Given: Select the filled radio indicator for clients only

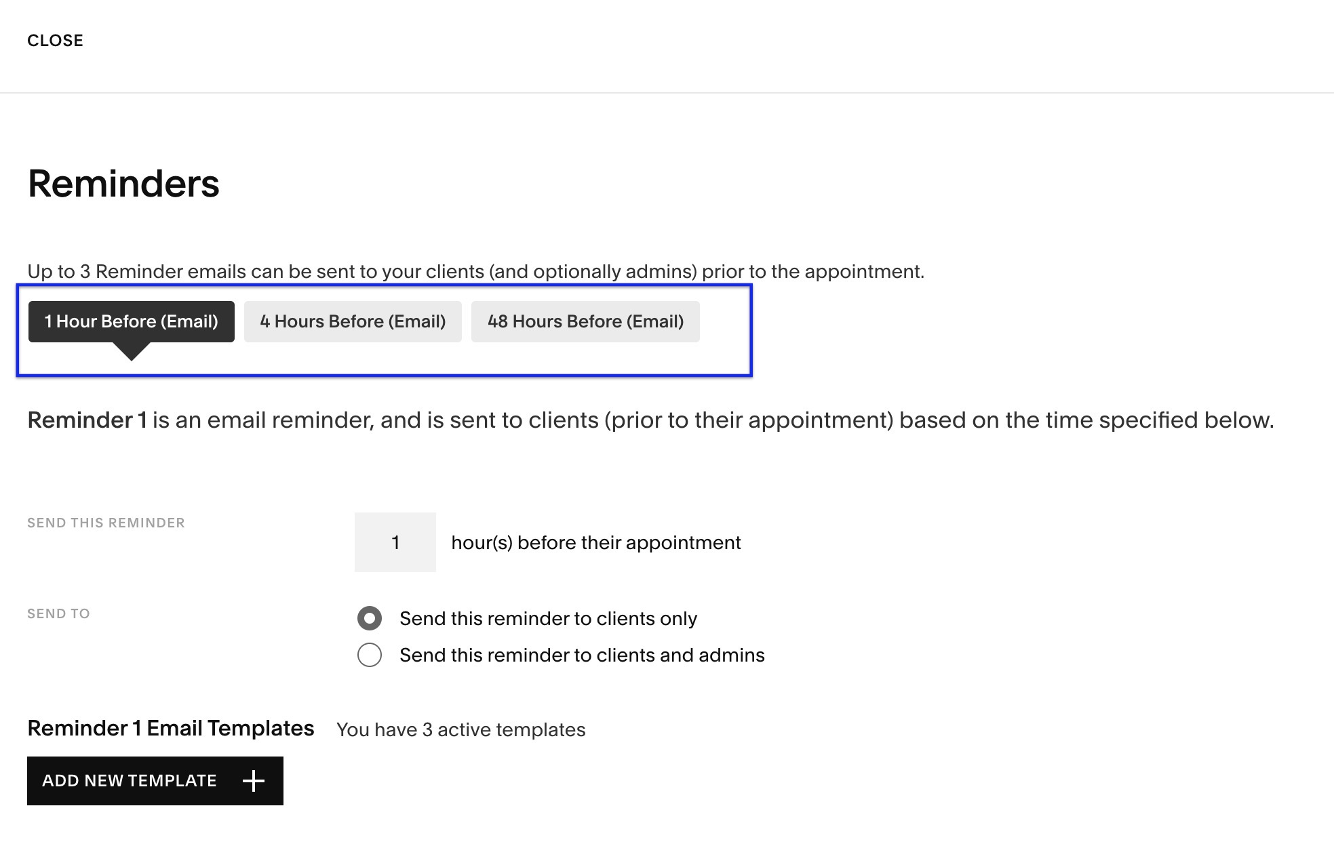Looking at the screenshot, I should click(x=369, y=618).
